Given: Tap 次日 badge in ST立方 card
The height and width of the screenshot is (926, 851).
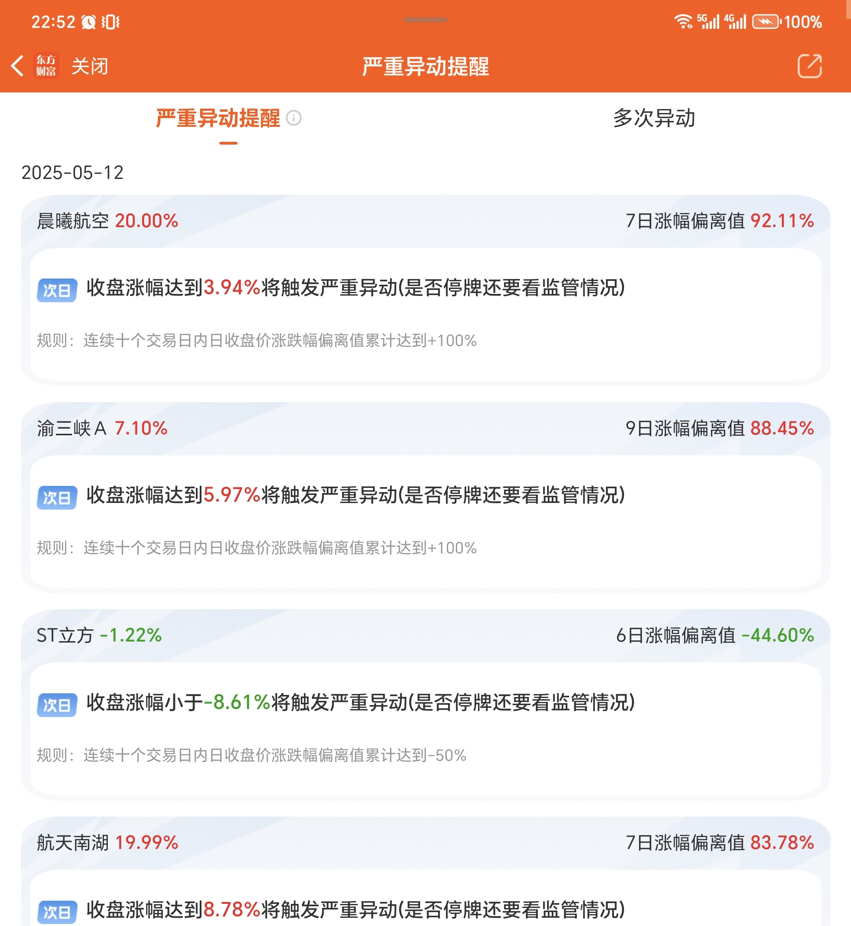Looking at the screenshot, I should [x=57, y=705].
